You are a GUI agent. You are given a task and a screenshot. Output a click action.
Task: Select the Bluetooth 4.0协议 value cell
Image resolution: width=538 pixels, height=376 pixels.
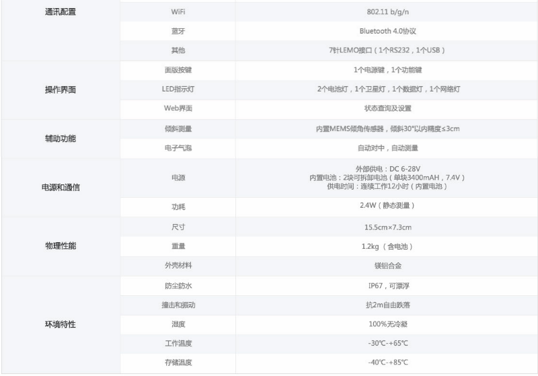(x=387, y=31)
